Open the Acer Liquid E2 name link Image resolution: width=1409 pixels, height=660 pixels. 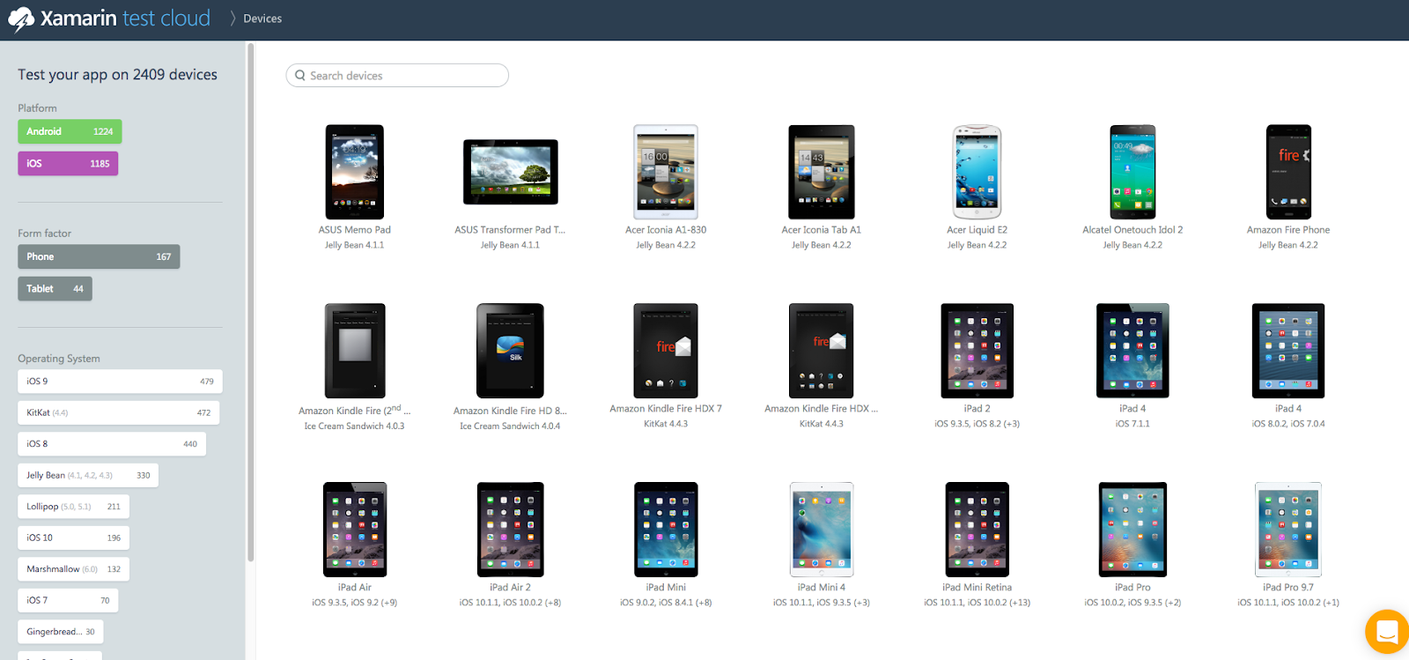click(x=977, y=230)
